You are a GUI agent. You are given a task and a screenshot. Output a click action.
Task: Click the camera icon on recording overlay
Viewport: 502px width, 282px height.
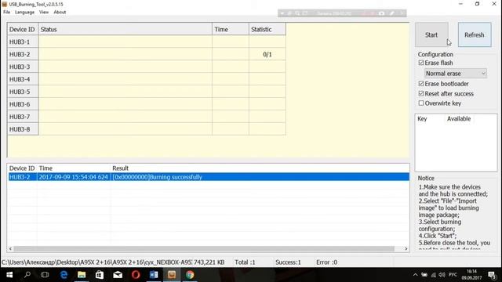pos(382,13)
